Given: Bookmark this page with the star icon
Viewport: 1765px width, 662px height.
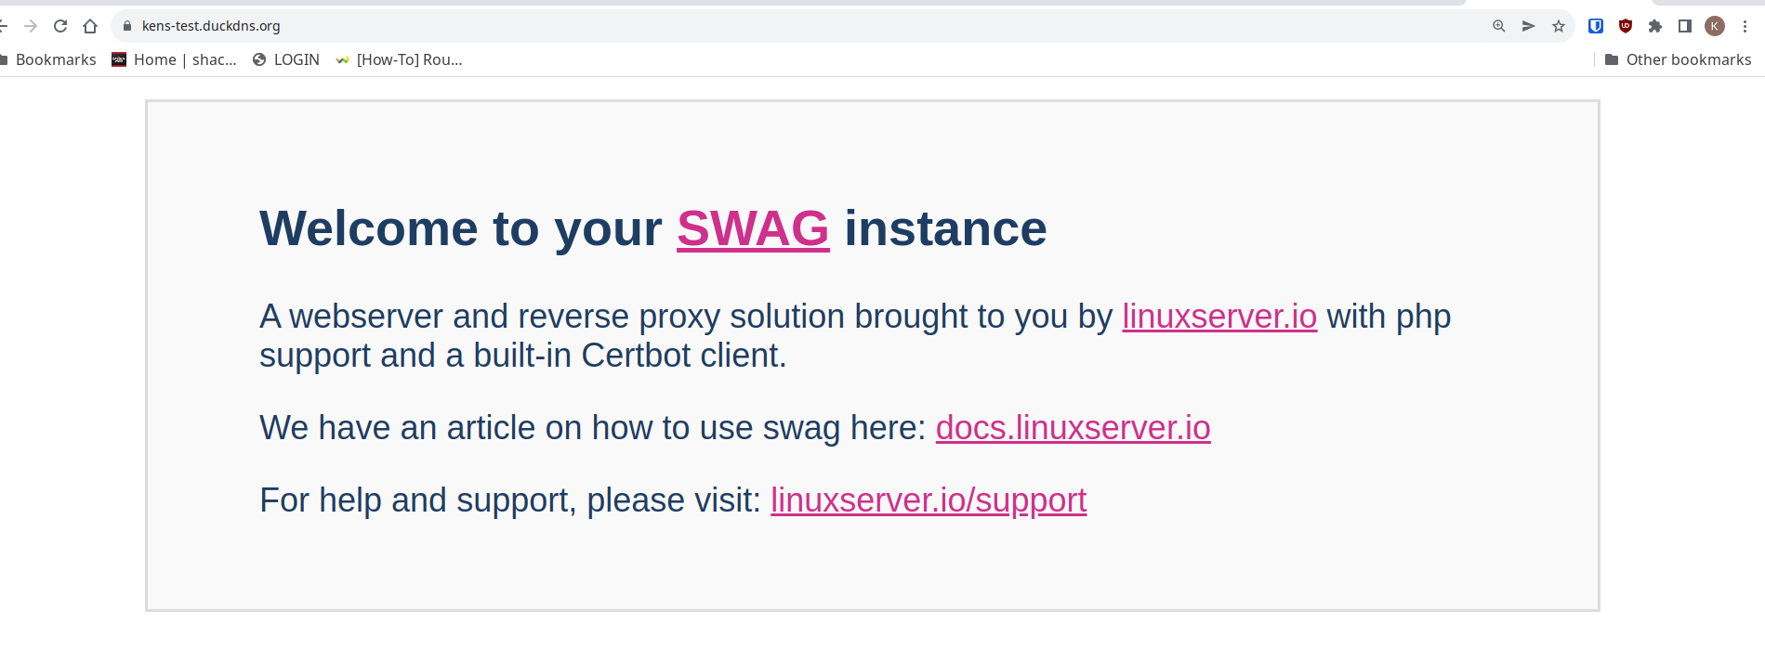Looking at the screenshot, I should click(1559, 26).
